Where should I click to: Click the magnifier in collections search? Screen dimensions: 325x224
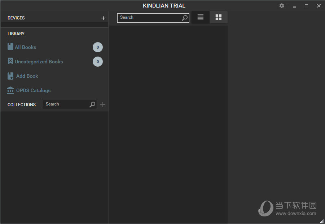click(92, 104)
